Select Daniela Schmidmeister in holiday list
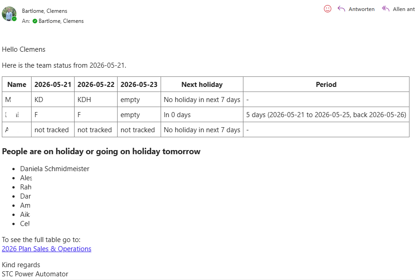415x280 pixels. pyautogui.click(x=55, y=168)
